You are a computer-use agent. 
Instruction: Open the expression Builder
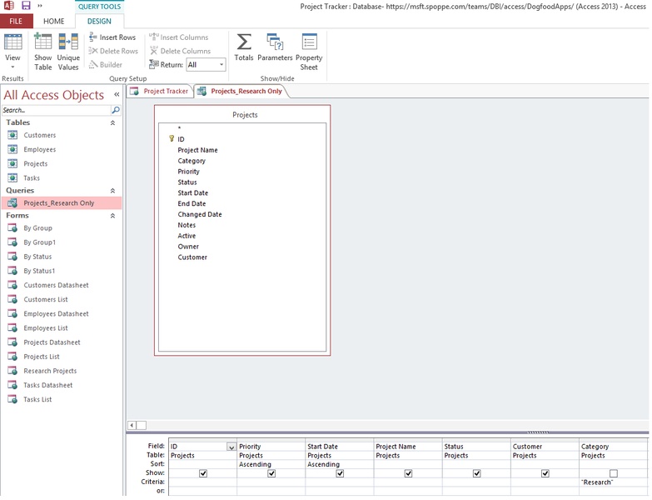pos(106,65)
